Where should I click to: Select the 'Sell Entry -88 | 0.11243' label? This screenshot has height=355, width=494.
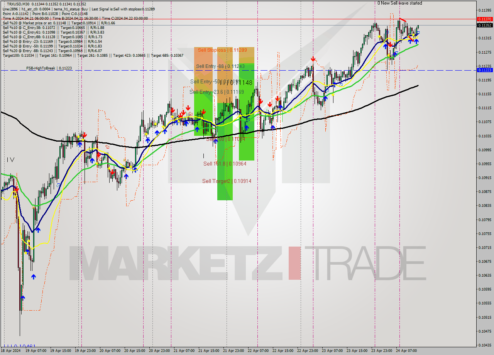tap(220, 66)
